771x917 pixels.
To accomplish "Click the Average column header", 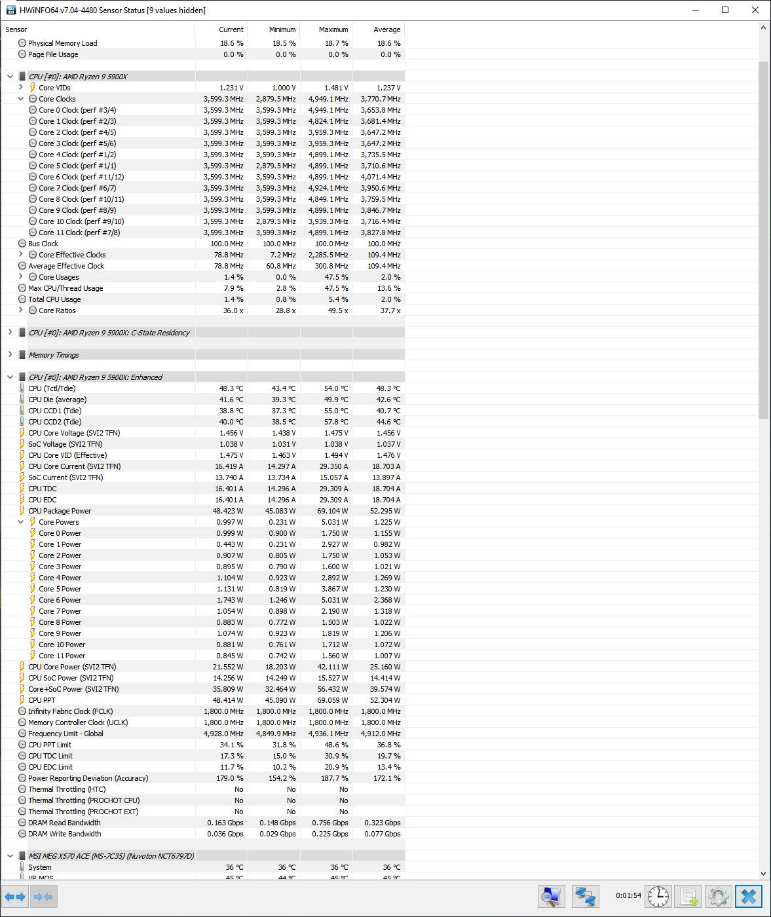I will [379, 29].
